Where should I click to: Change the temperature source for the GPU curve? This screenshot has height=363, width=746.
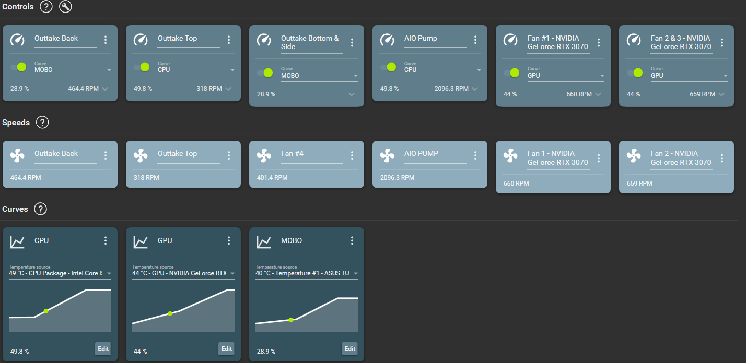[x=183, y=273]
